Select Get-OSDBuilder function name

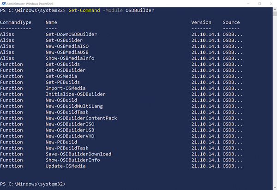(x=66, y=70)
